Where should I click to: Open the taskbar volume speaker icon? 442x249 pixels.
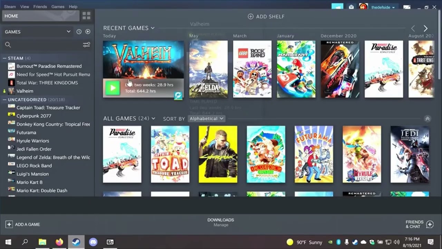tap(396, 242)
